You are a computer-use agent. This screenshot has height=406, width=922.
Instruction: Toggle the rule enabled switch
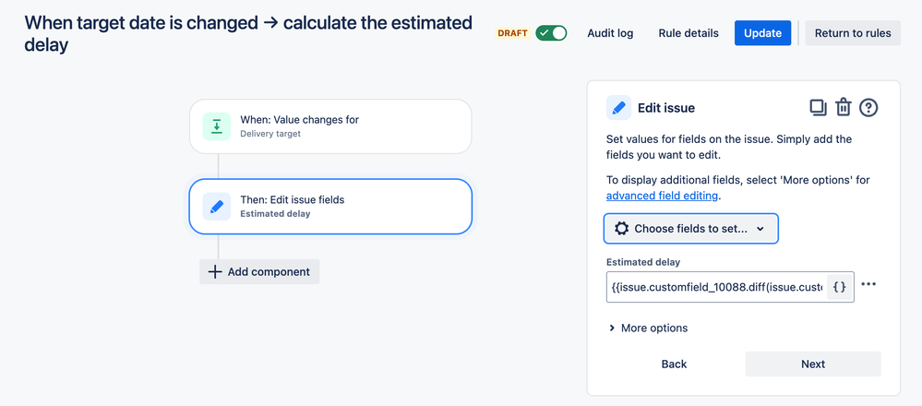click(552, 33)
